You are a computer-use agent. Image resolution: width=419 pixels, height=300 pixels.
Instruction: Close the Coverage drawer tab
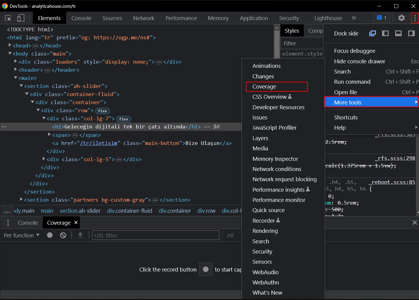coord(76,222)
